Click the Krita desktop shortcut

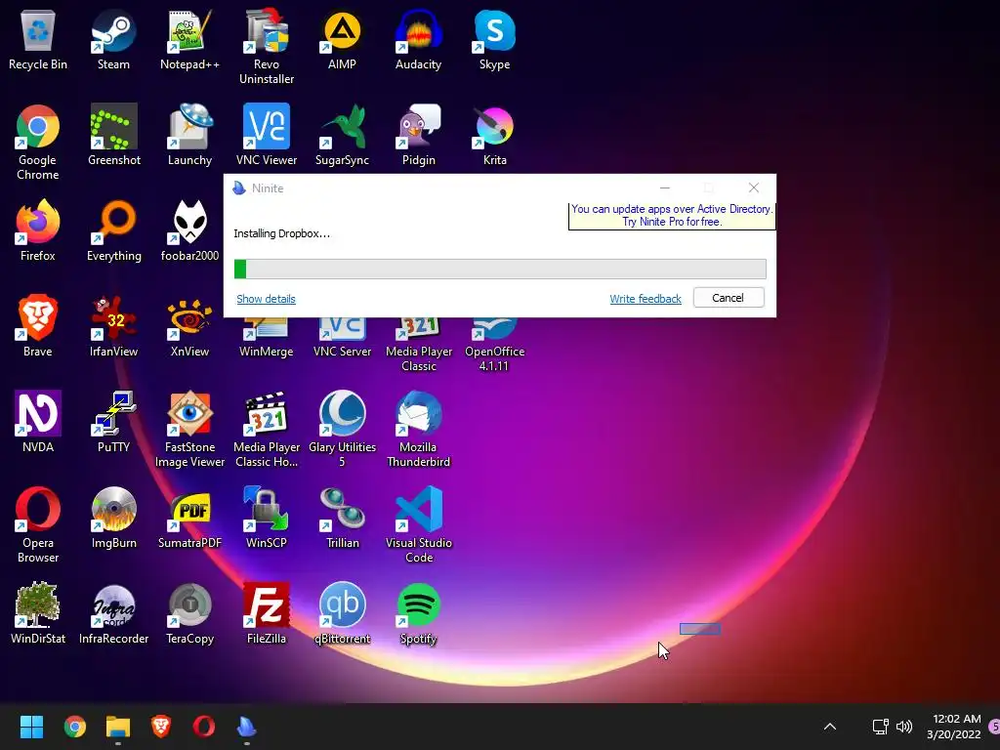coord(494,135)
